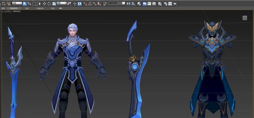The width and height of the screenshot is (254, 118).
Task: Choose the Rectangular Selection Region tool
Action: [x=34, y=4]
